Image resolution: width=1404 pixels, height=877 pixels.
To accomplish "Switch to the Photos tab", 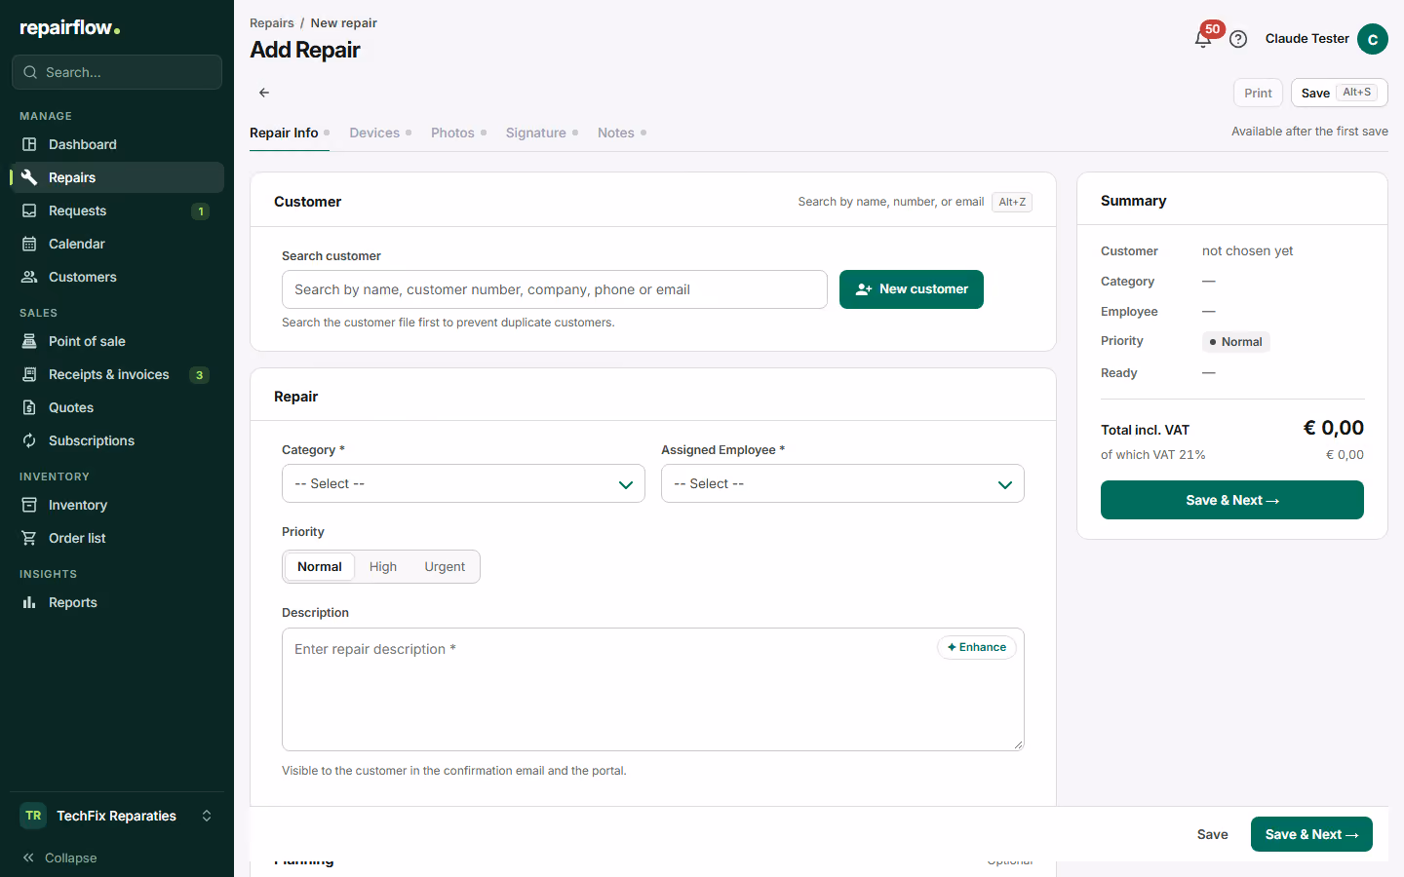I will pos(458,133).
